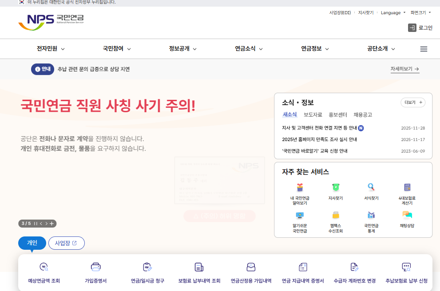Switch to the 홍보센터 tab

(x=338, y=114)
